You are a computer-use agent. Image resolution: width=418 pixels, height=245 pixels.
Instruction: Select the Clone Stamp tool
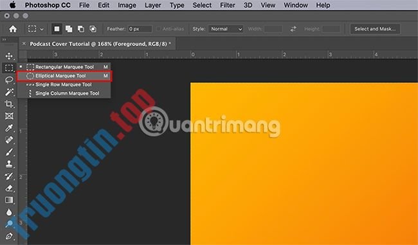pos(9,164)
